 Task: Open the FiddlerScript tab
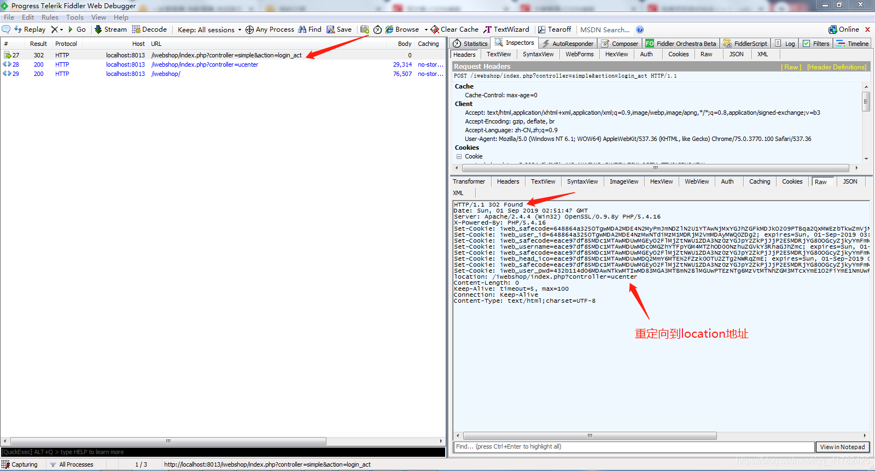(x=745, y=44)
